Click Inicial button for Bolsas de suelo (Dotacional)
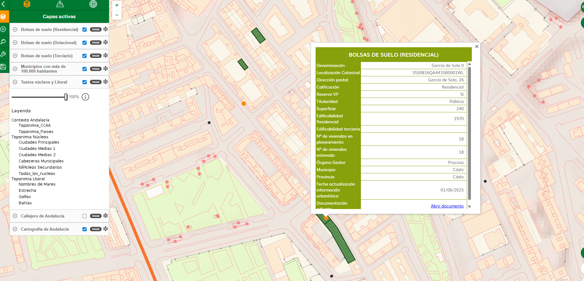The image size is (584, 281). [96, 43]
